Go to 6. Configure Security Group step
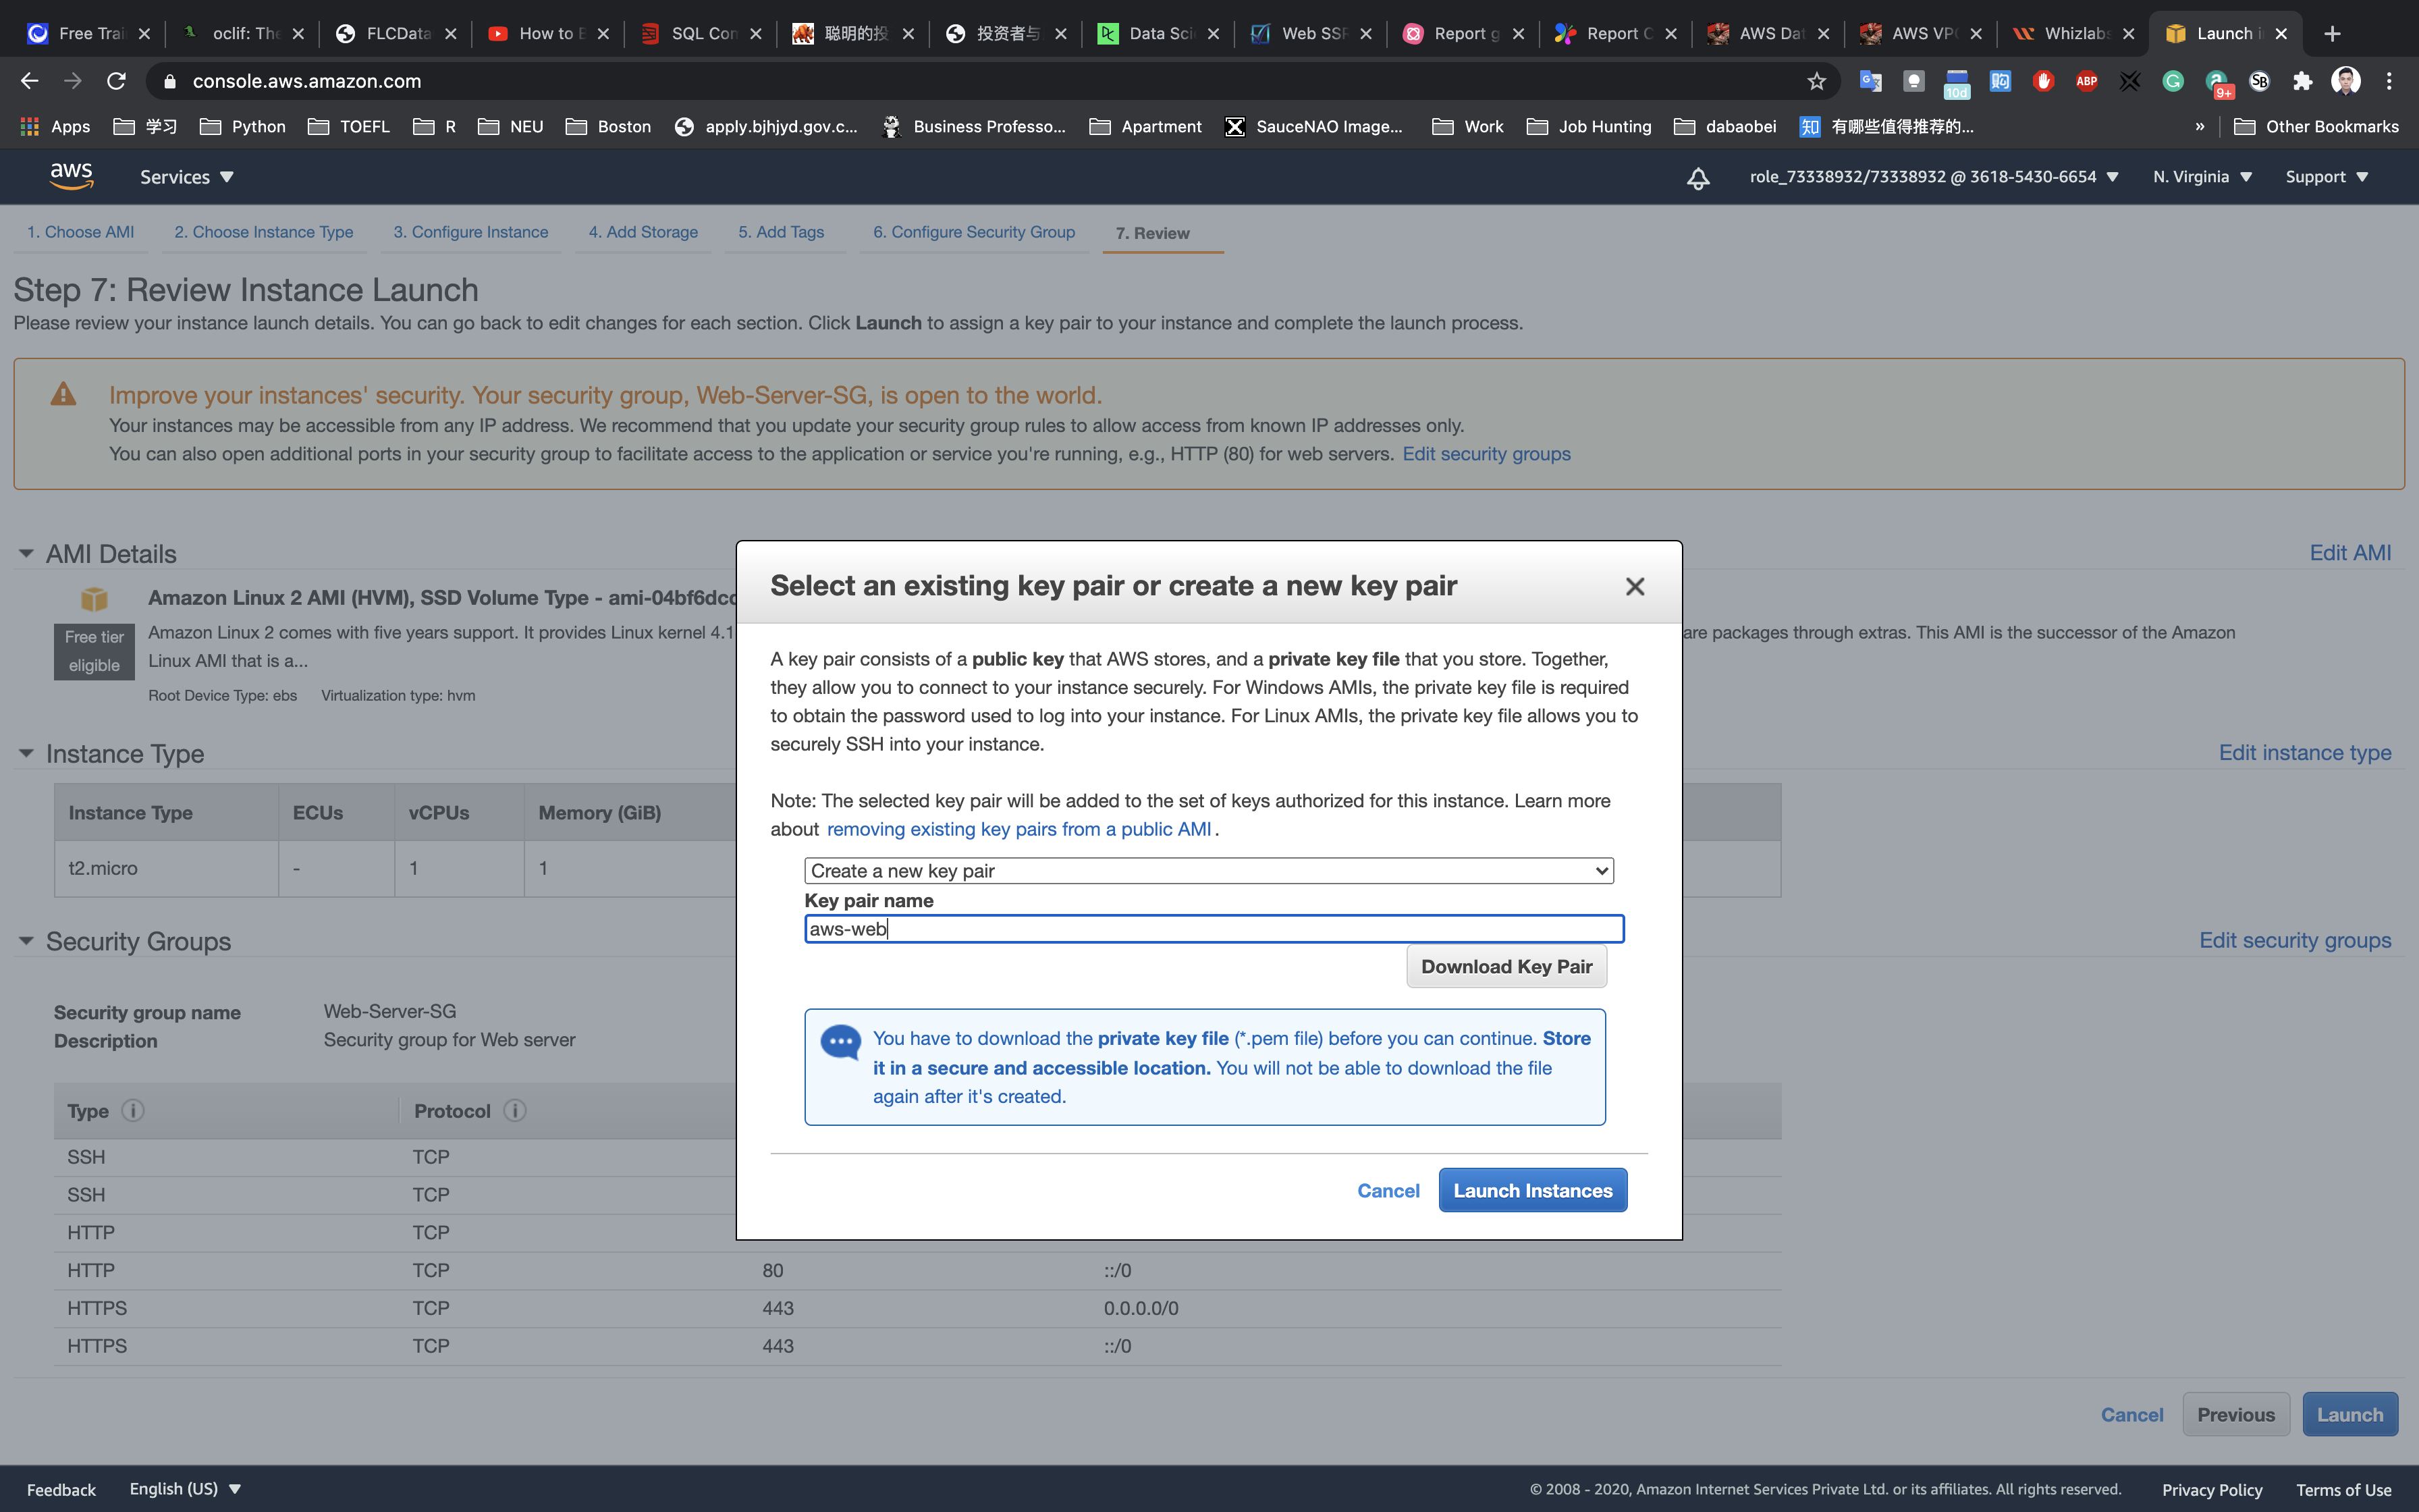The width and height of the screenshot is (2419, 1512). (x=973, y=232)
